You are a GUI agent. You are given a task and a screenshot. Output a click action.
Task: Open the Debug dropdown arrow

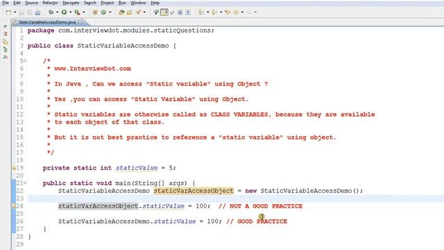(57, 12)
